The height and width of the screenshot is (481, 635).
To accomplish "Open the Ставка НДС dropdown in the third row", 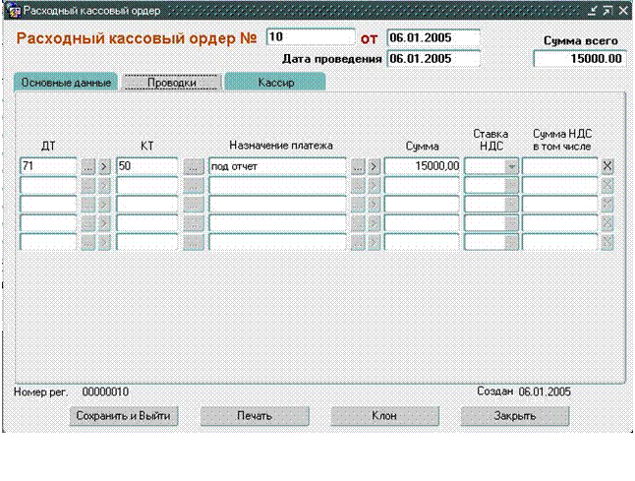I will (x=511, y=205).
